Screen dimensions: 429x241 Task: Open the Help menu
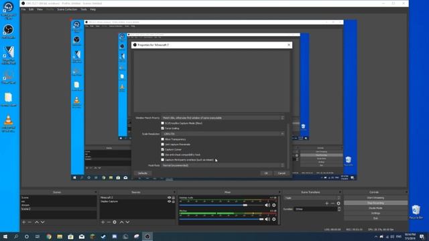(x=93, y=9)
